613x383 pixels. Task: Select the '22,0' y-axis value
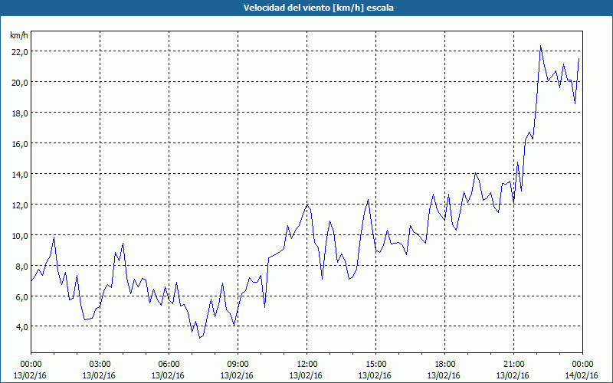(x=19, y=51)
